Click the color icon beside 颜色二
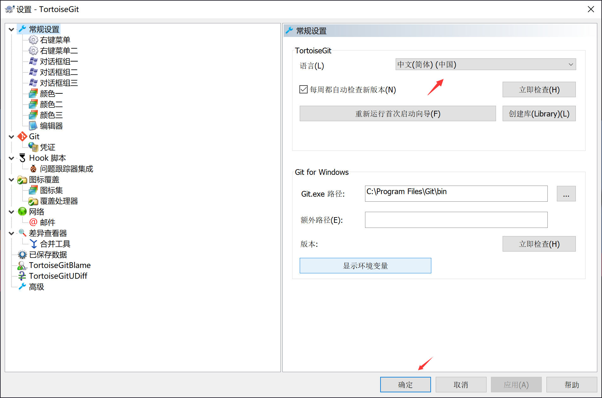Viewport: 602px width, 398px height. tap(33, 104)
